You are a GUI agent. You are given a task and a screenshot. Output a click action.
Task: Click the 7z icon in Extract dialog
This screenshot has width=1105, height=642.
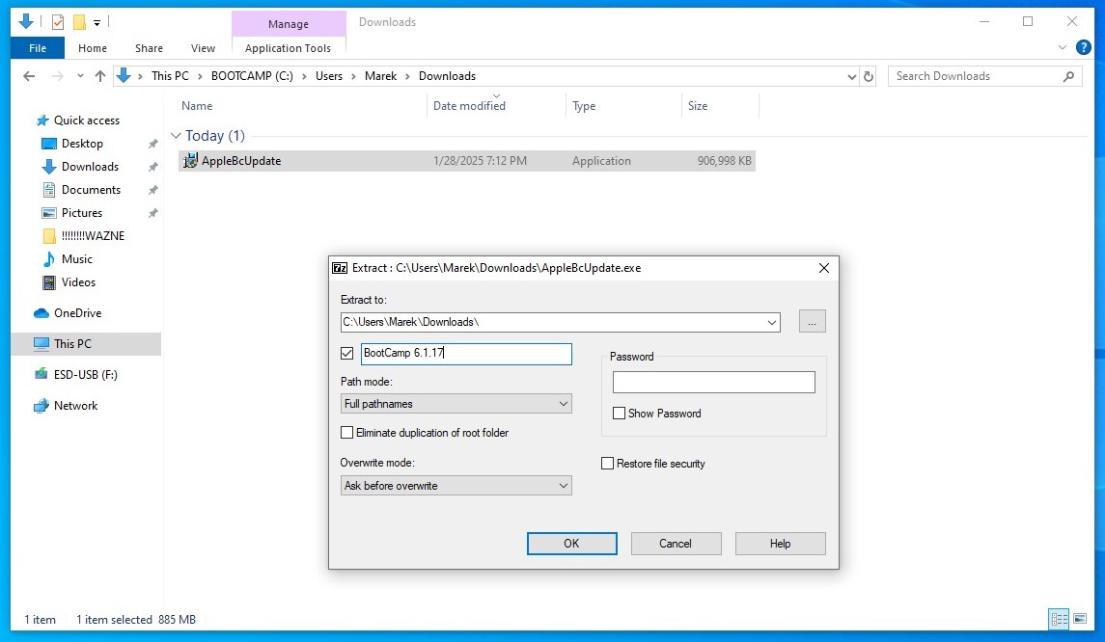[x=340, y=268]
